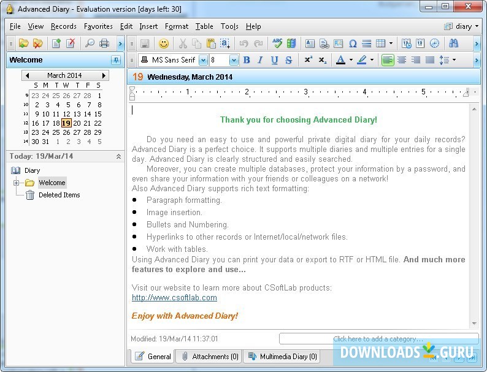The image size is (487, 372).
Task: Open the Favorites menu
Action: pos(98,26)
